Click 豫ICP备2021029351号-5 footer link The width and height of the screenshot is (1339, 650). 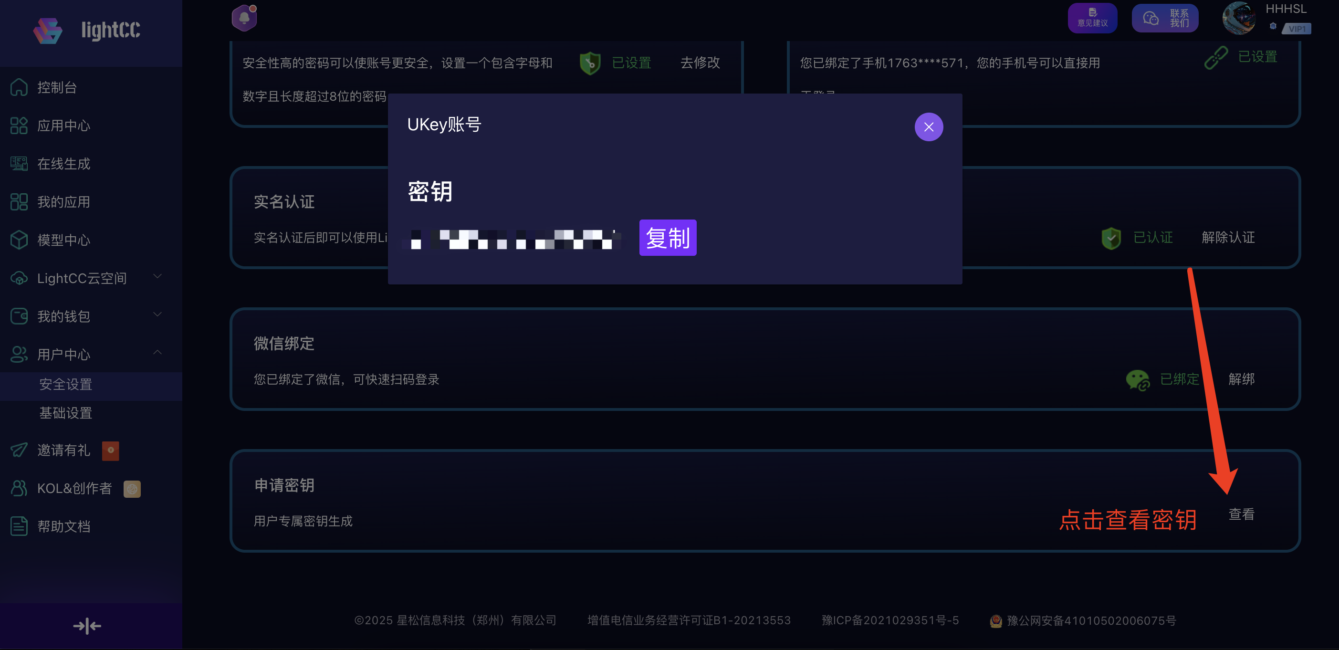tap(890, 620)
